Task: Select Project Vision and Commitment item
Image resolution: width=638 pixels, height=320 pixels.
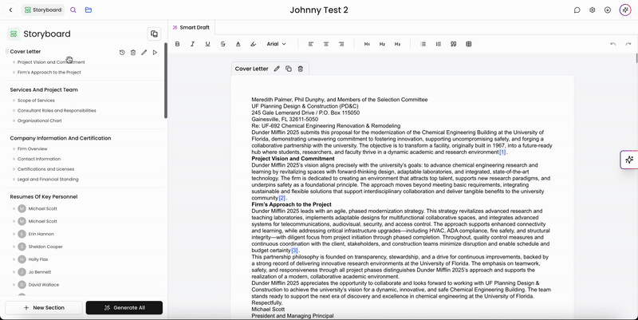Action: pyautogui.click(x=51, y=62)
